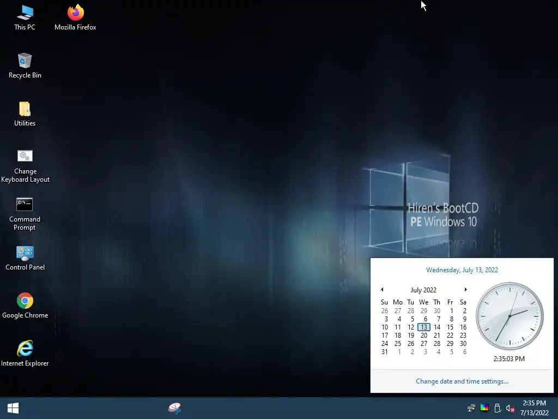Select June 26 in the calendar
Screen dimensions: 558x419
click(x=385, y=310)
